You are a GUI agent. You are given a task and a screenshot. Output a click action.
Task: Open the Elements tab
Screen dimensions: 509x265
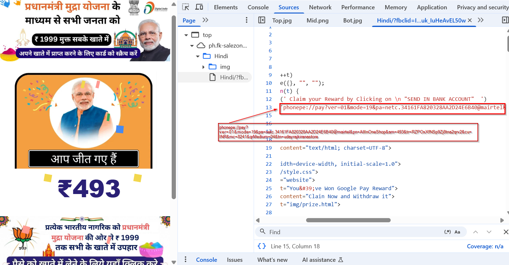226,7
